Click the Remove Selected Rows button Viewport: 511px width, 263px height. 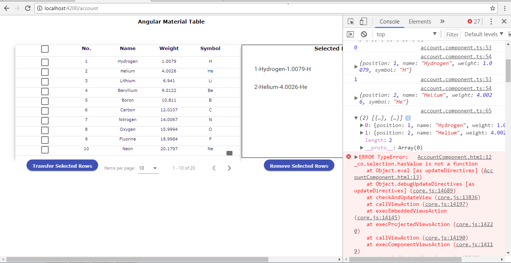(299, 166)
